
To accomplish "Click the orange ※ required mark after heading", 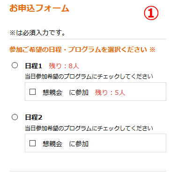I will [152, 50].
